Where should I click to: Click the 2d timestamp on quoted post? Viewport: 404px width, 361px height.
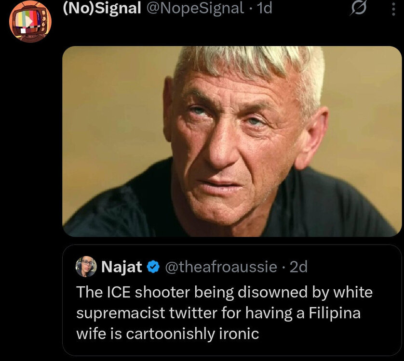tap(298, 267)
